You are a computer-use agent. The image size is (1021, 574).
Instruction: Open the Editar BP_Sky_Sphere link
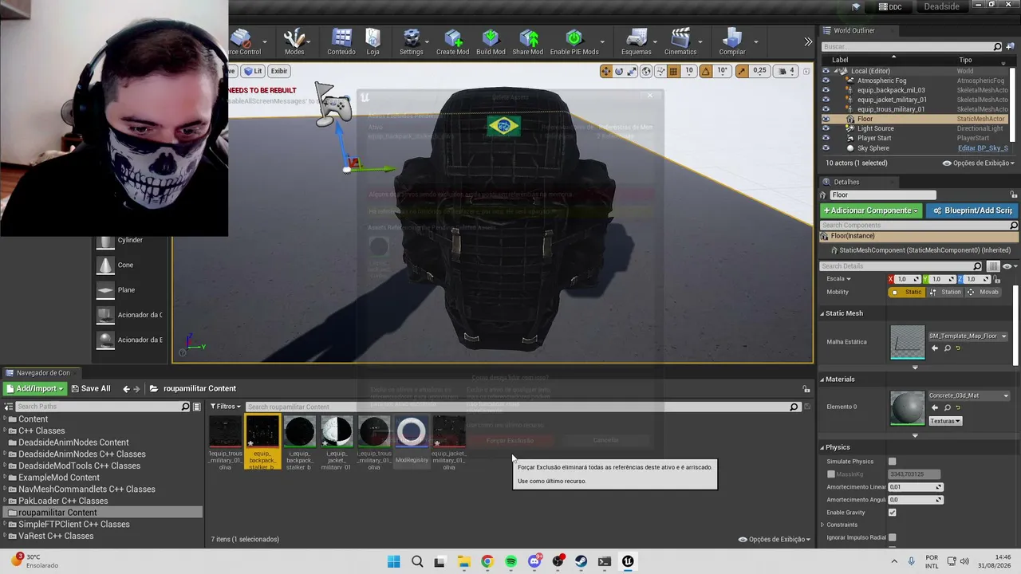point(983,148)
